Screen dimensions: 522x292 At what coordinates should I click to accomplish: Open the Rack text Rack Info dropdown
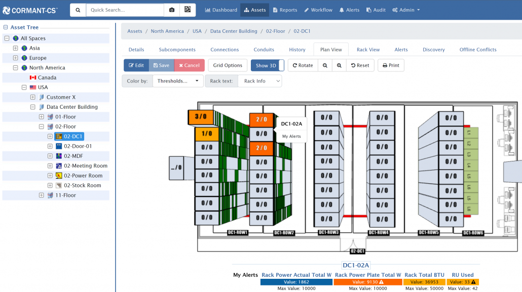(259, 81)
